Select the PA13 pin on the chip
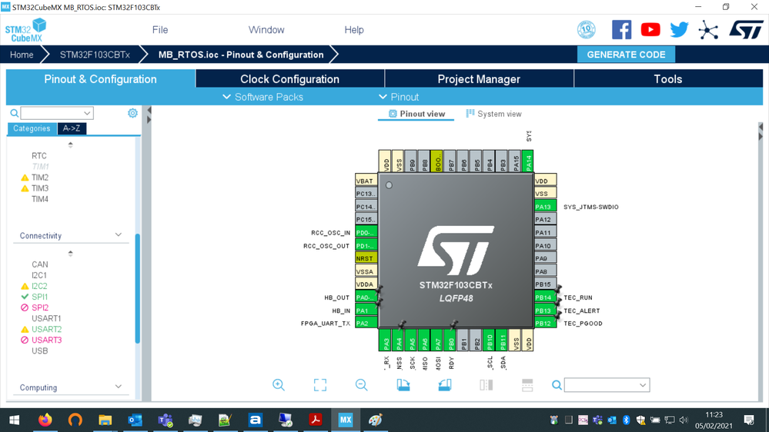 tap(545, 207)
